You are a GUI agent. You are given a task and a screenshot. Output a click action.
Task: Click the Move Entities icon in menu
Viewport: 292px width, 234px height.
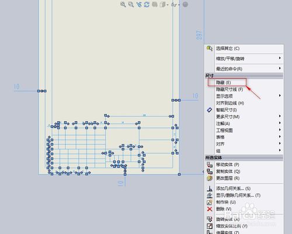click(210, 165)
